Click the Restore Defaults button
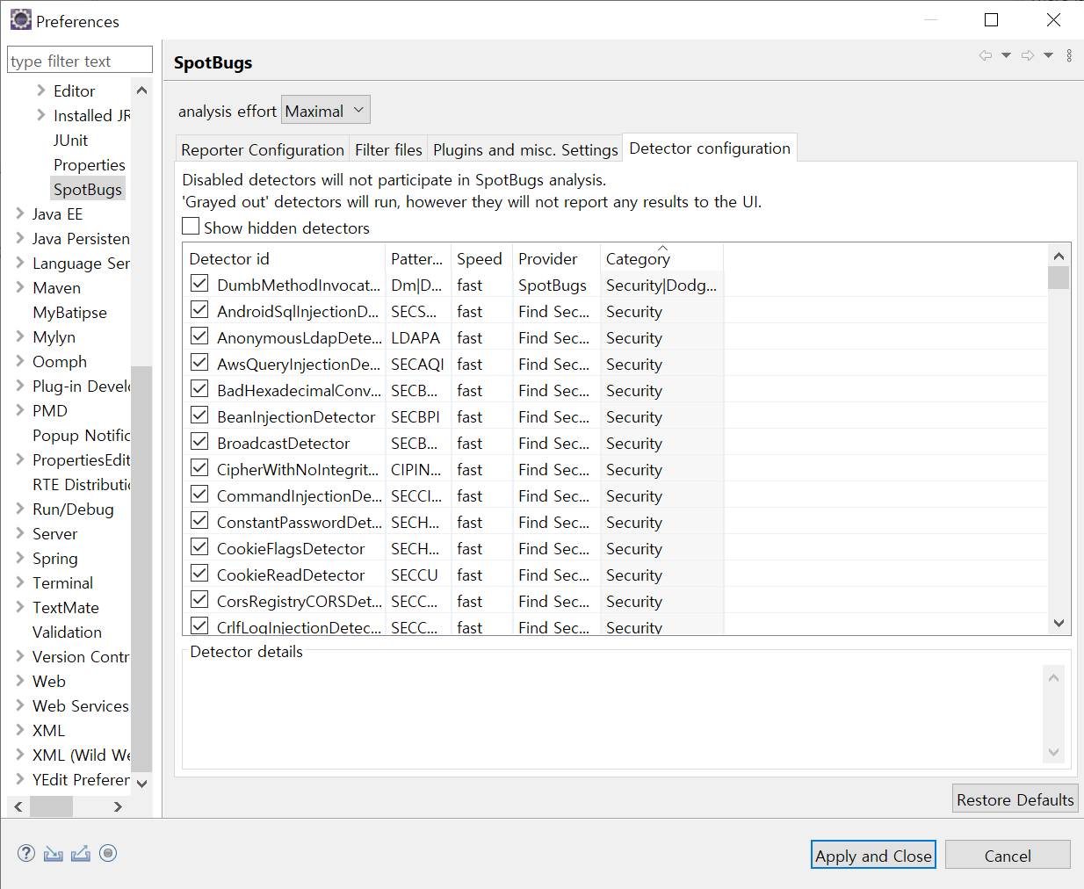 click(1015, 799)
